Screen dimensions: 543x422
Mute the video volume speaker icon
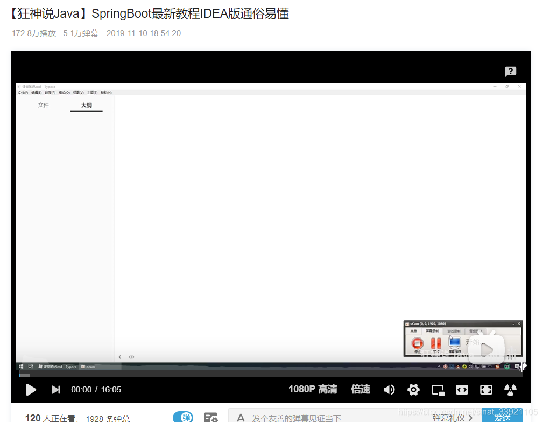tap(389, 390)
